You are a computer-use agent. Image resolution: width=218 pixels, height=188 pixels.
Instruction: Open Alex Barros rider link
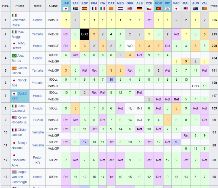(18, 58)
